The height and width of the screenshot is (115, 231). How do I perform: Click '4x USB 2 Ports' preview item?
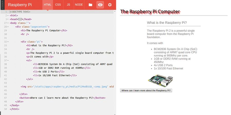[163, 65]
